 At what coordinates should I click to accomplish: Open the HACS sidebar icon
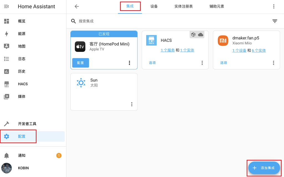[6, 84]
